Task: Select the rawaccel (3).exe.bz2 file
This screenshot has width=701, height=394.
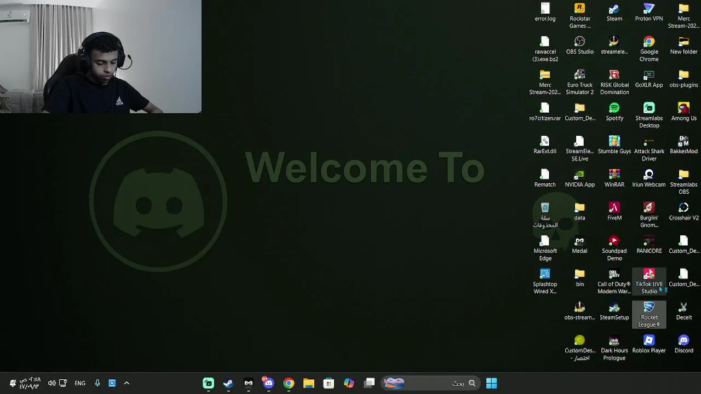Action: (545, 49)
